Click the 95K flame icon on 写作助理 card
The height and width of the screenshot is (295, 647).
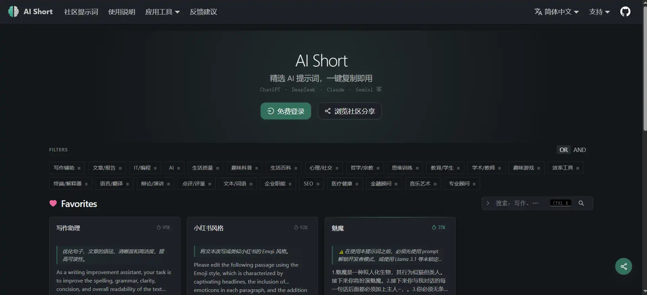[x=158, y=227]
